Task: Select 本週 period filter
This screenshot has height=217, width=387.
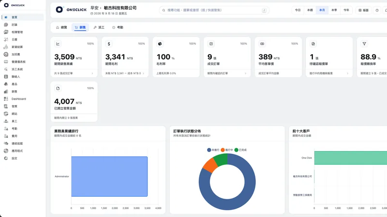Action: point(310,10)
